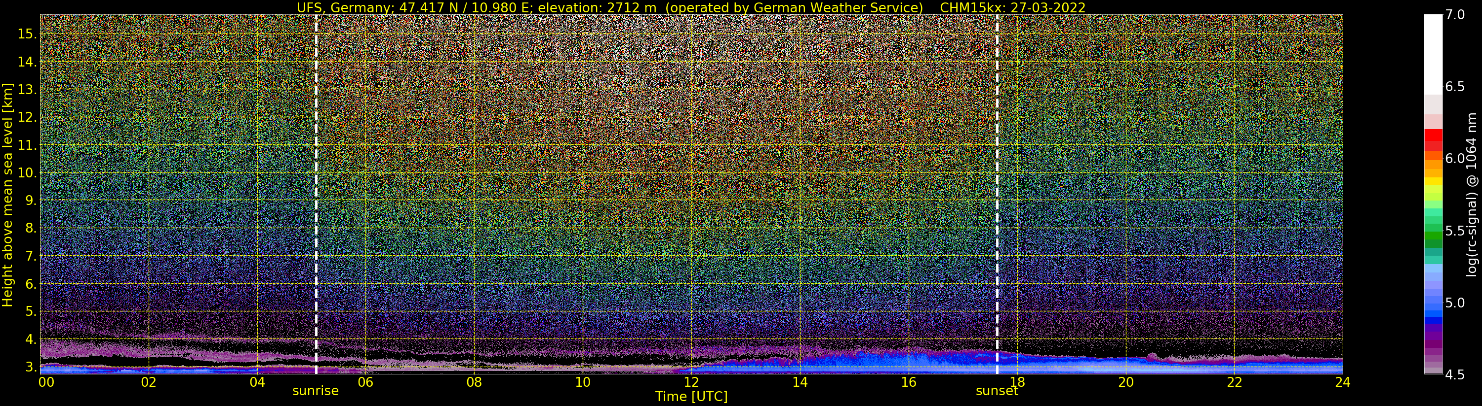Click the '4.' height tick label
Screen dimensions: 1482x406
31,339
